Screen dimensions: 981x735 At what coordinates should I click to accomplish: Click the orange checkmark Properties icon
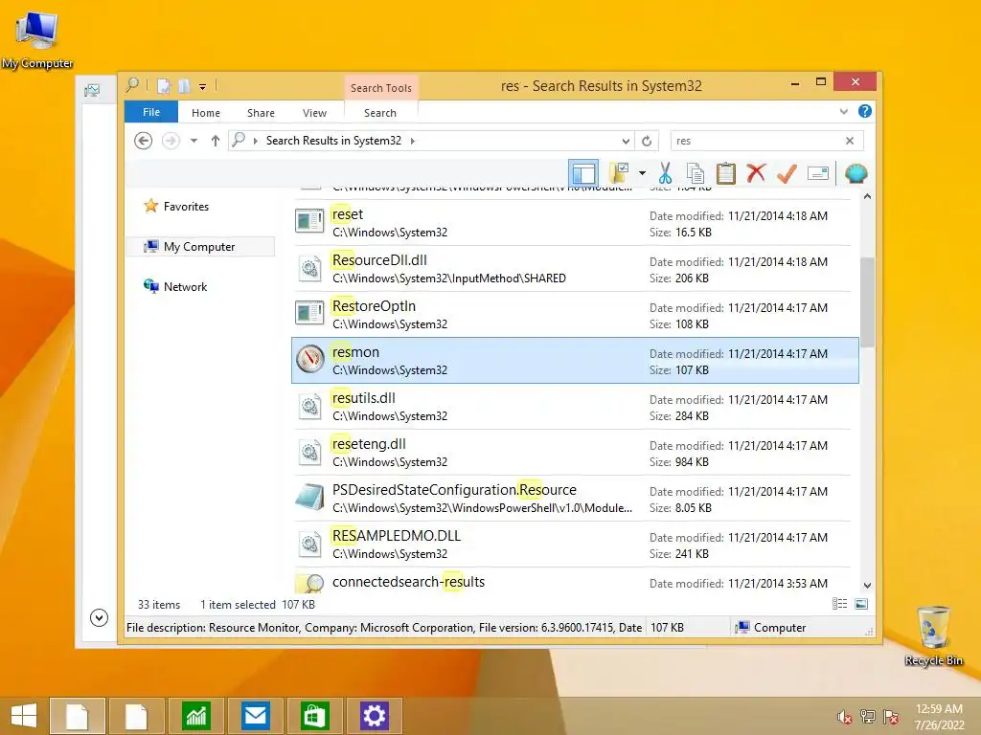pyautogui.click(x=787, y=173)
